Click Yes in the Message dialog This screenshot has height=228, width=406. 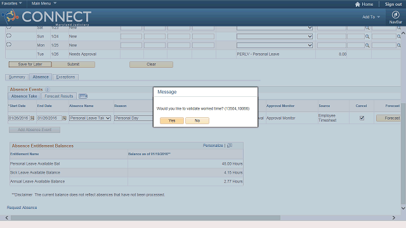click(x=172, y=120)
